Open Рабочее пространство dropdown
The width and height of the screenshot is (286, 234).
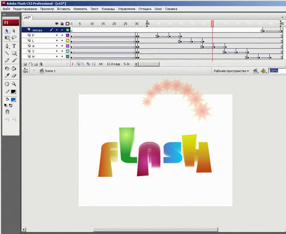click(x=231, y=71)
